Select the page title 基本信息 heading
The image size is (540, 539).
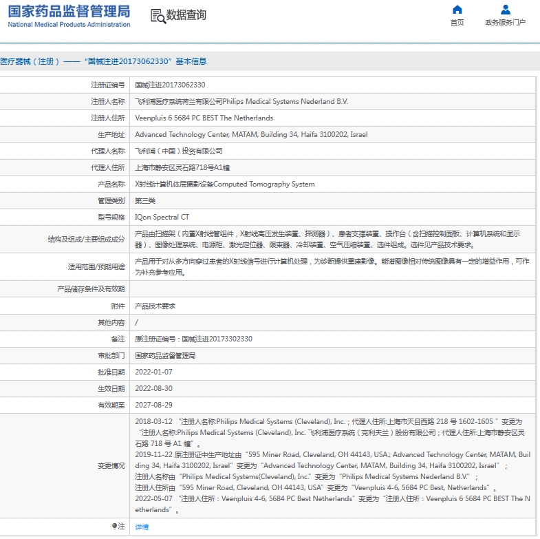coord(103,61)
